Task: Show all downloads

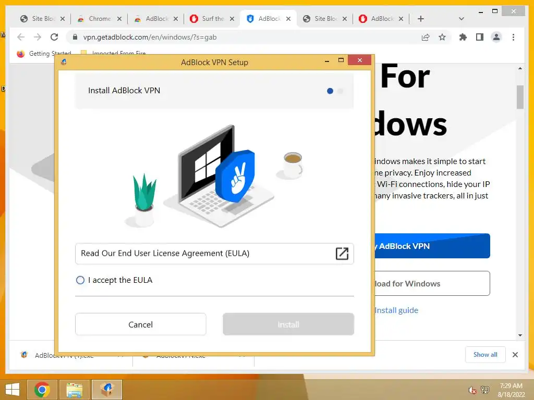Action: 486,355
